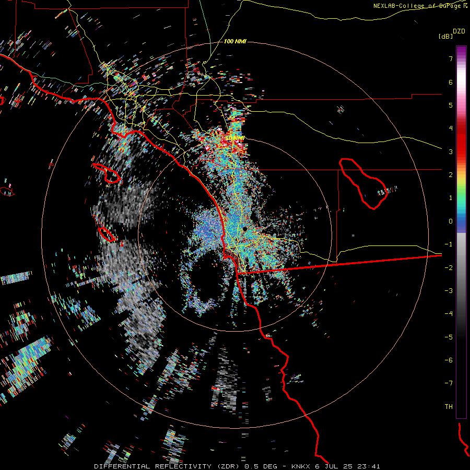Select the "-3" value on the dB scale
The image size is (470, 470).
pos(449,291)
